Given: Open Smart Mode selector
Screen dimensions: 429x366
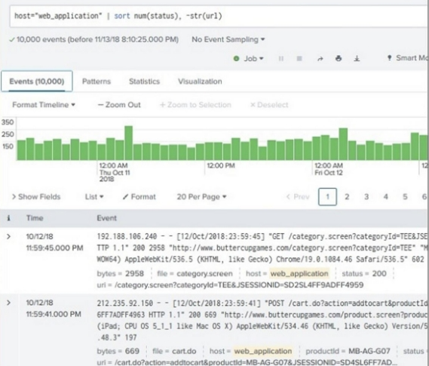Looking at the screenshot, I should point(408,58).
